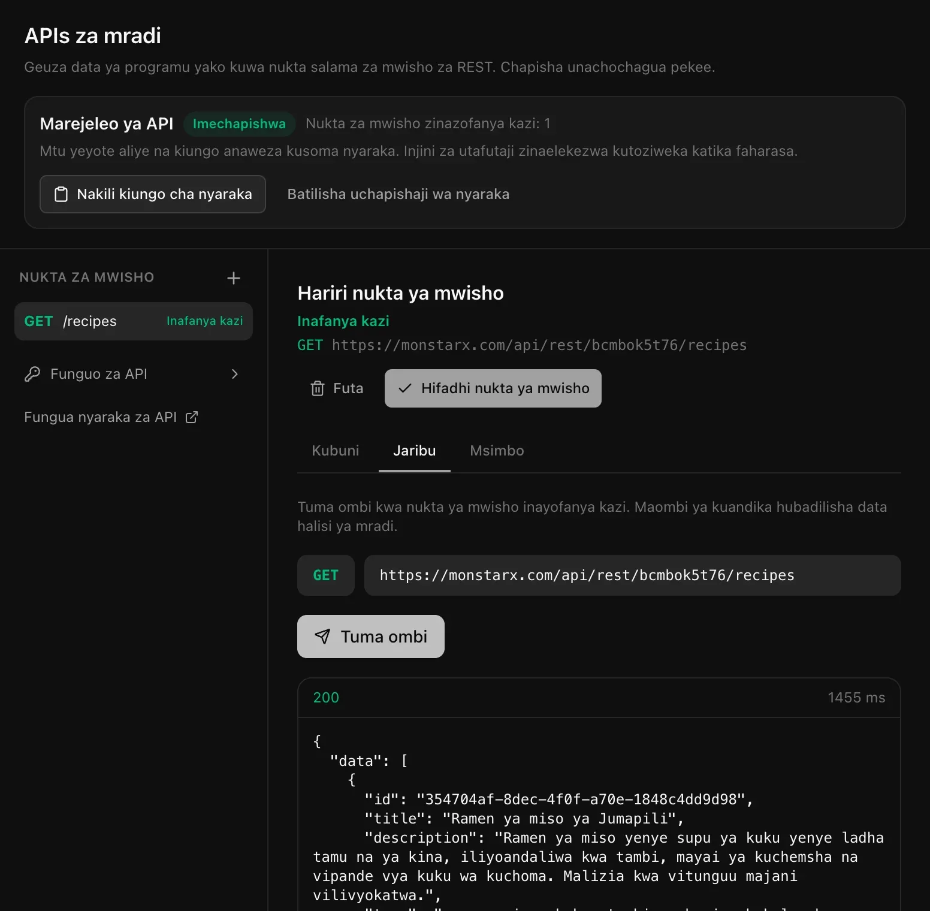Add a new endpoint with plus icon

[x=234, y=278]
